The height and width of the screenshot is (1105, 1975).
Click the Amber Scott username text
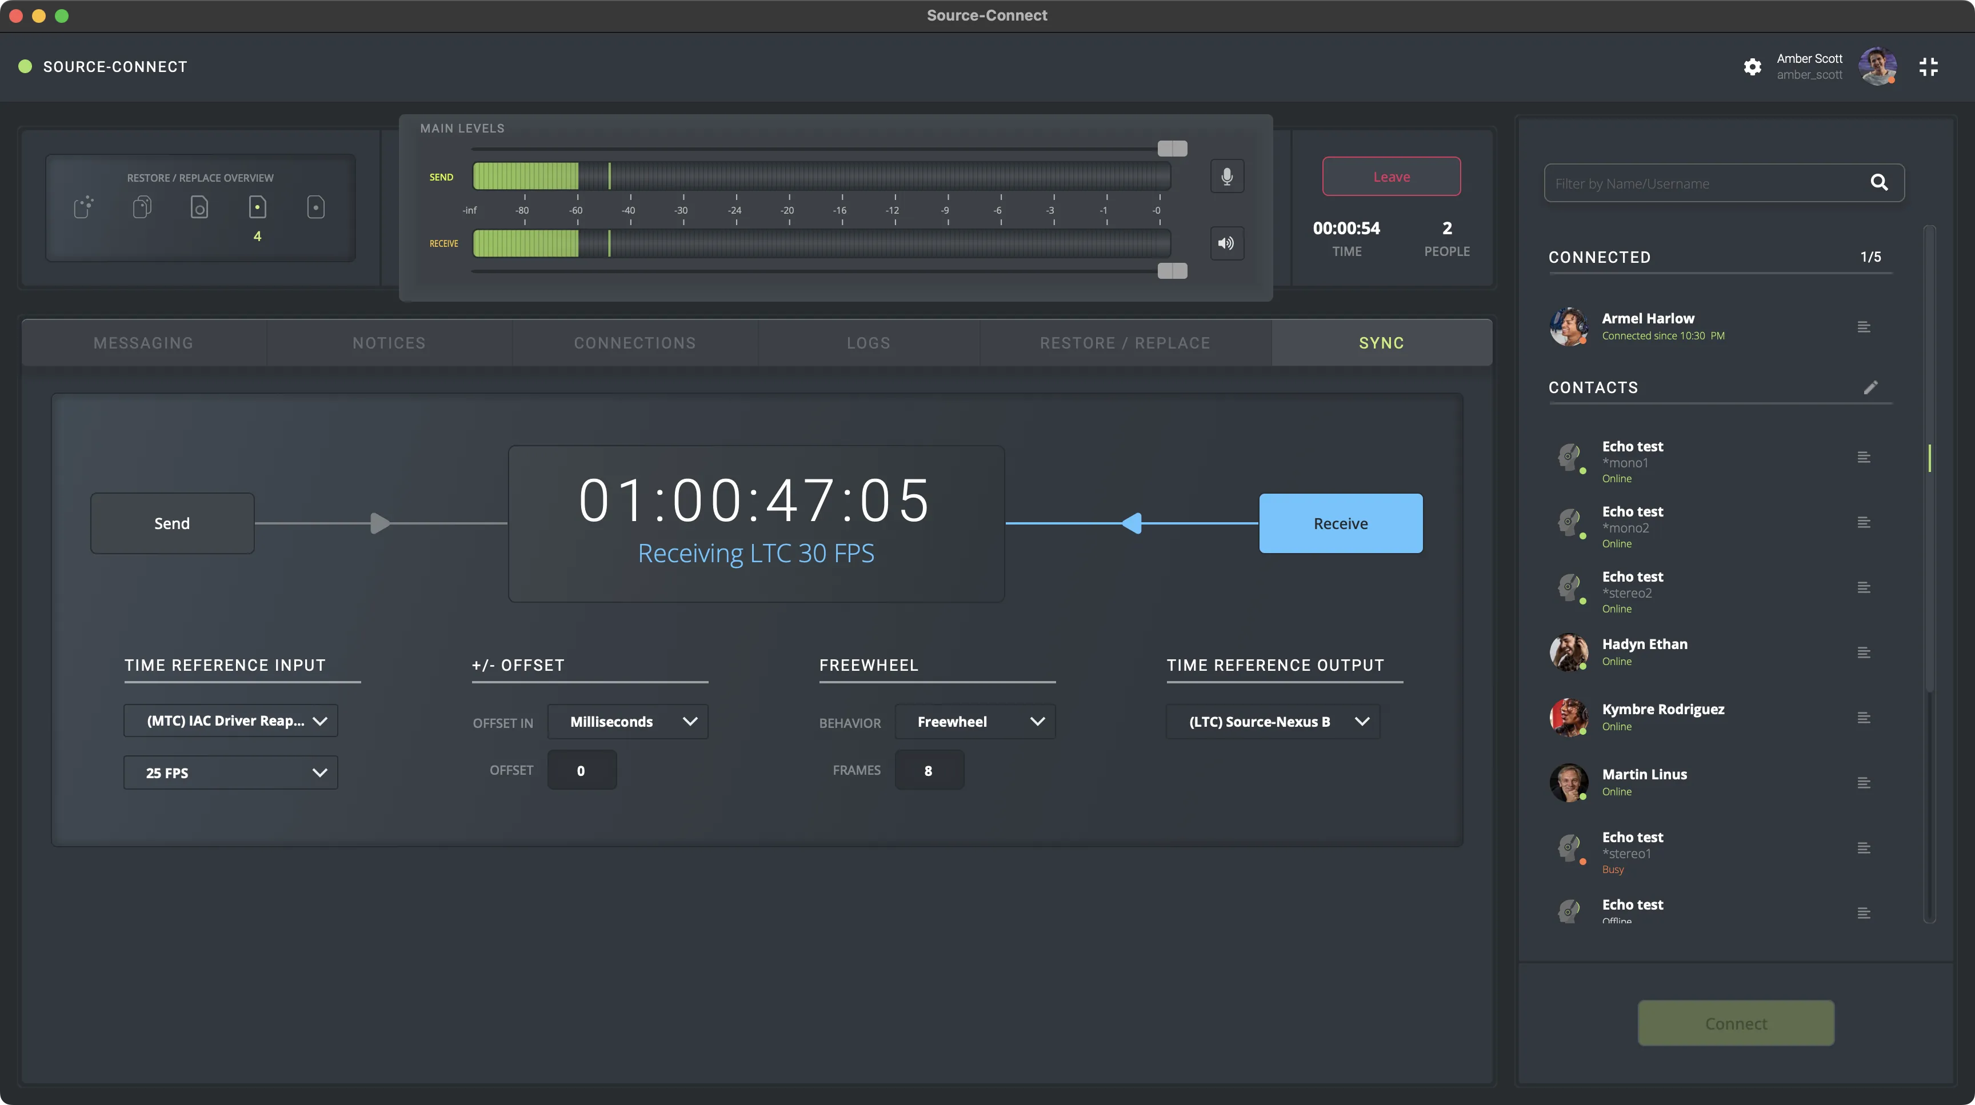pos(1809,75)
